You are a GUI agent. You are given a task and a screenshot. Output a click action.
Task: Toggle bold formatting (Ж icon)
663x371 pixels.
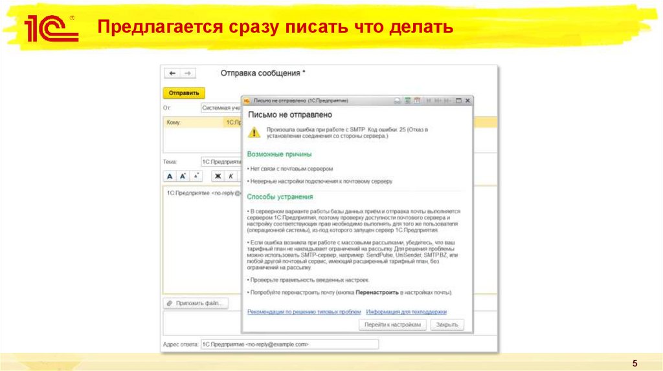pos(218,176)
